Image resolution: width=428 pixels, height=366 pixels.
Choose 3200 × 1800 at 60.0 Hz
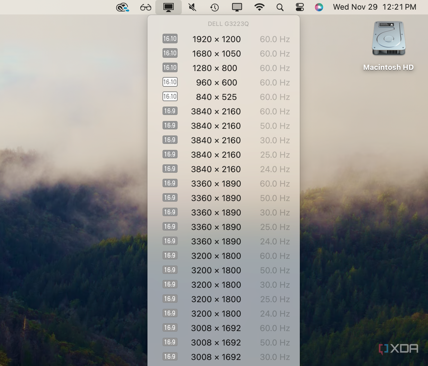(x=224, y=256)
